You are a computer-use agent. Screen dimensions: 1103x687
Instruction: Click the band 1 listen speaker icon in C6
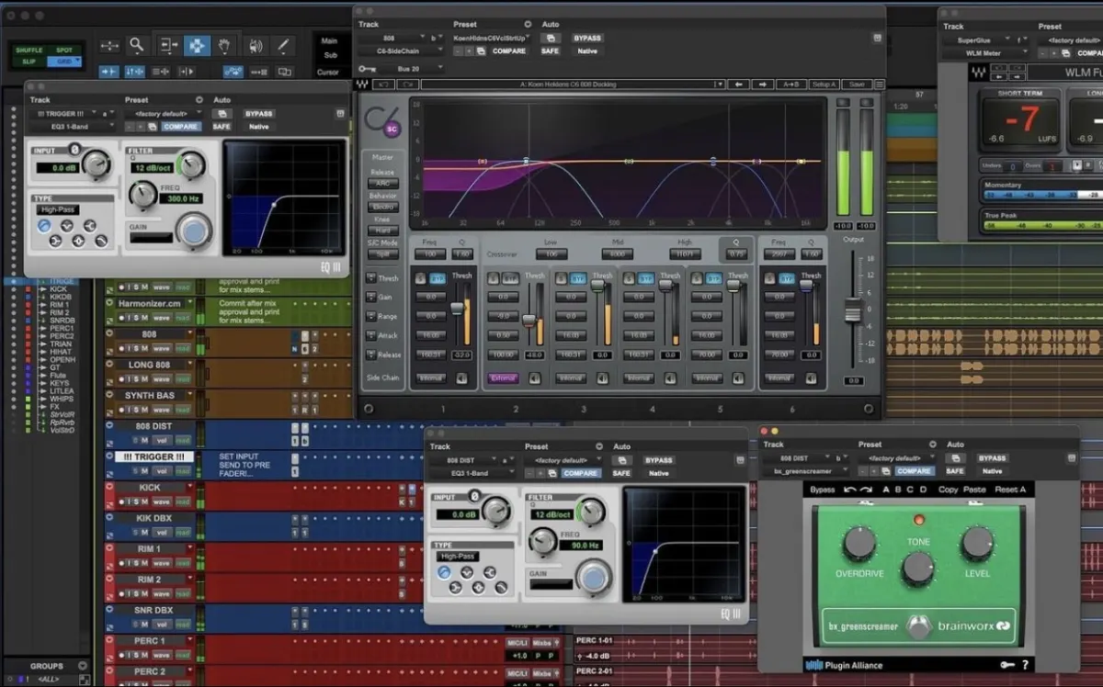click(461, 378)
